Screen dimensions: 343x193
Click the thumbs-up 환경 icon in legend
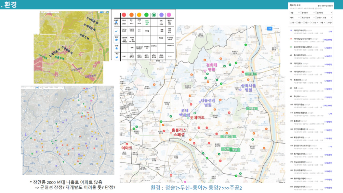[116, 40]
